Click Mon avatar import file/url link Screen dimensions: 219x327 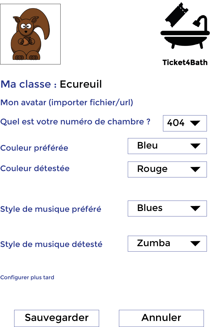click(x=67, y=102)
